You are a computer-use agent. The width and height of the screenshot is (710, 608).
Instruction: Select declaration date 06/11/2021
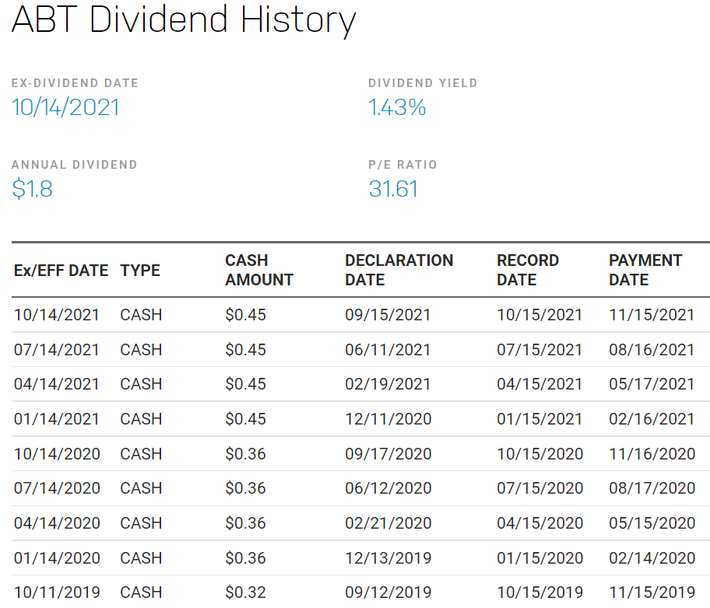pyautogui.click(x=388, y=350)
